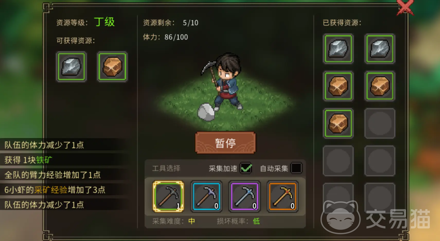Choose the blue-framed pickaxe tool

coord(206,196)
